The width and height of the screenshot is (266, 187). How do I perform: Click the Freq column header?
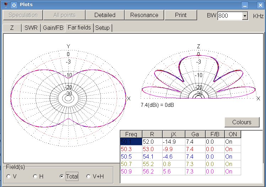(x=131, y=134)
